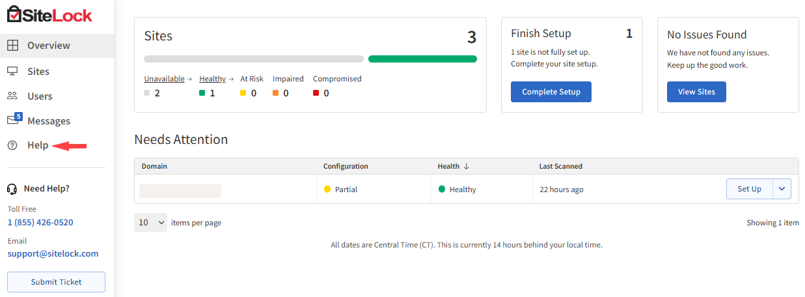Filter by Healthy sites link
The image size is (805, 297).
point(212,79)
